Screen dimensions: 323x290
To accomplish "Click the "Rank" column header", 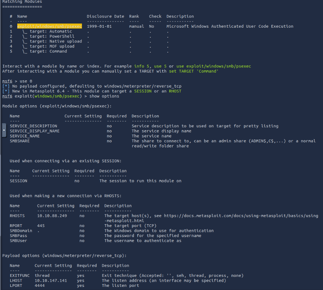I will coord(134,16).
